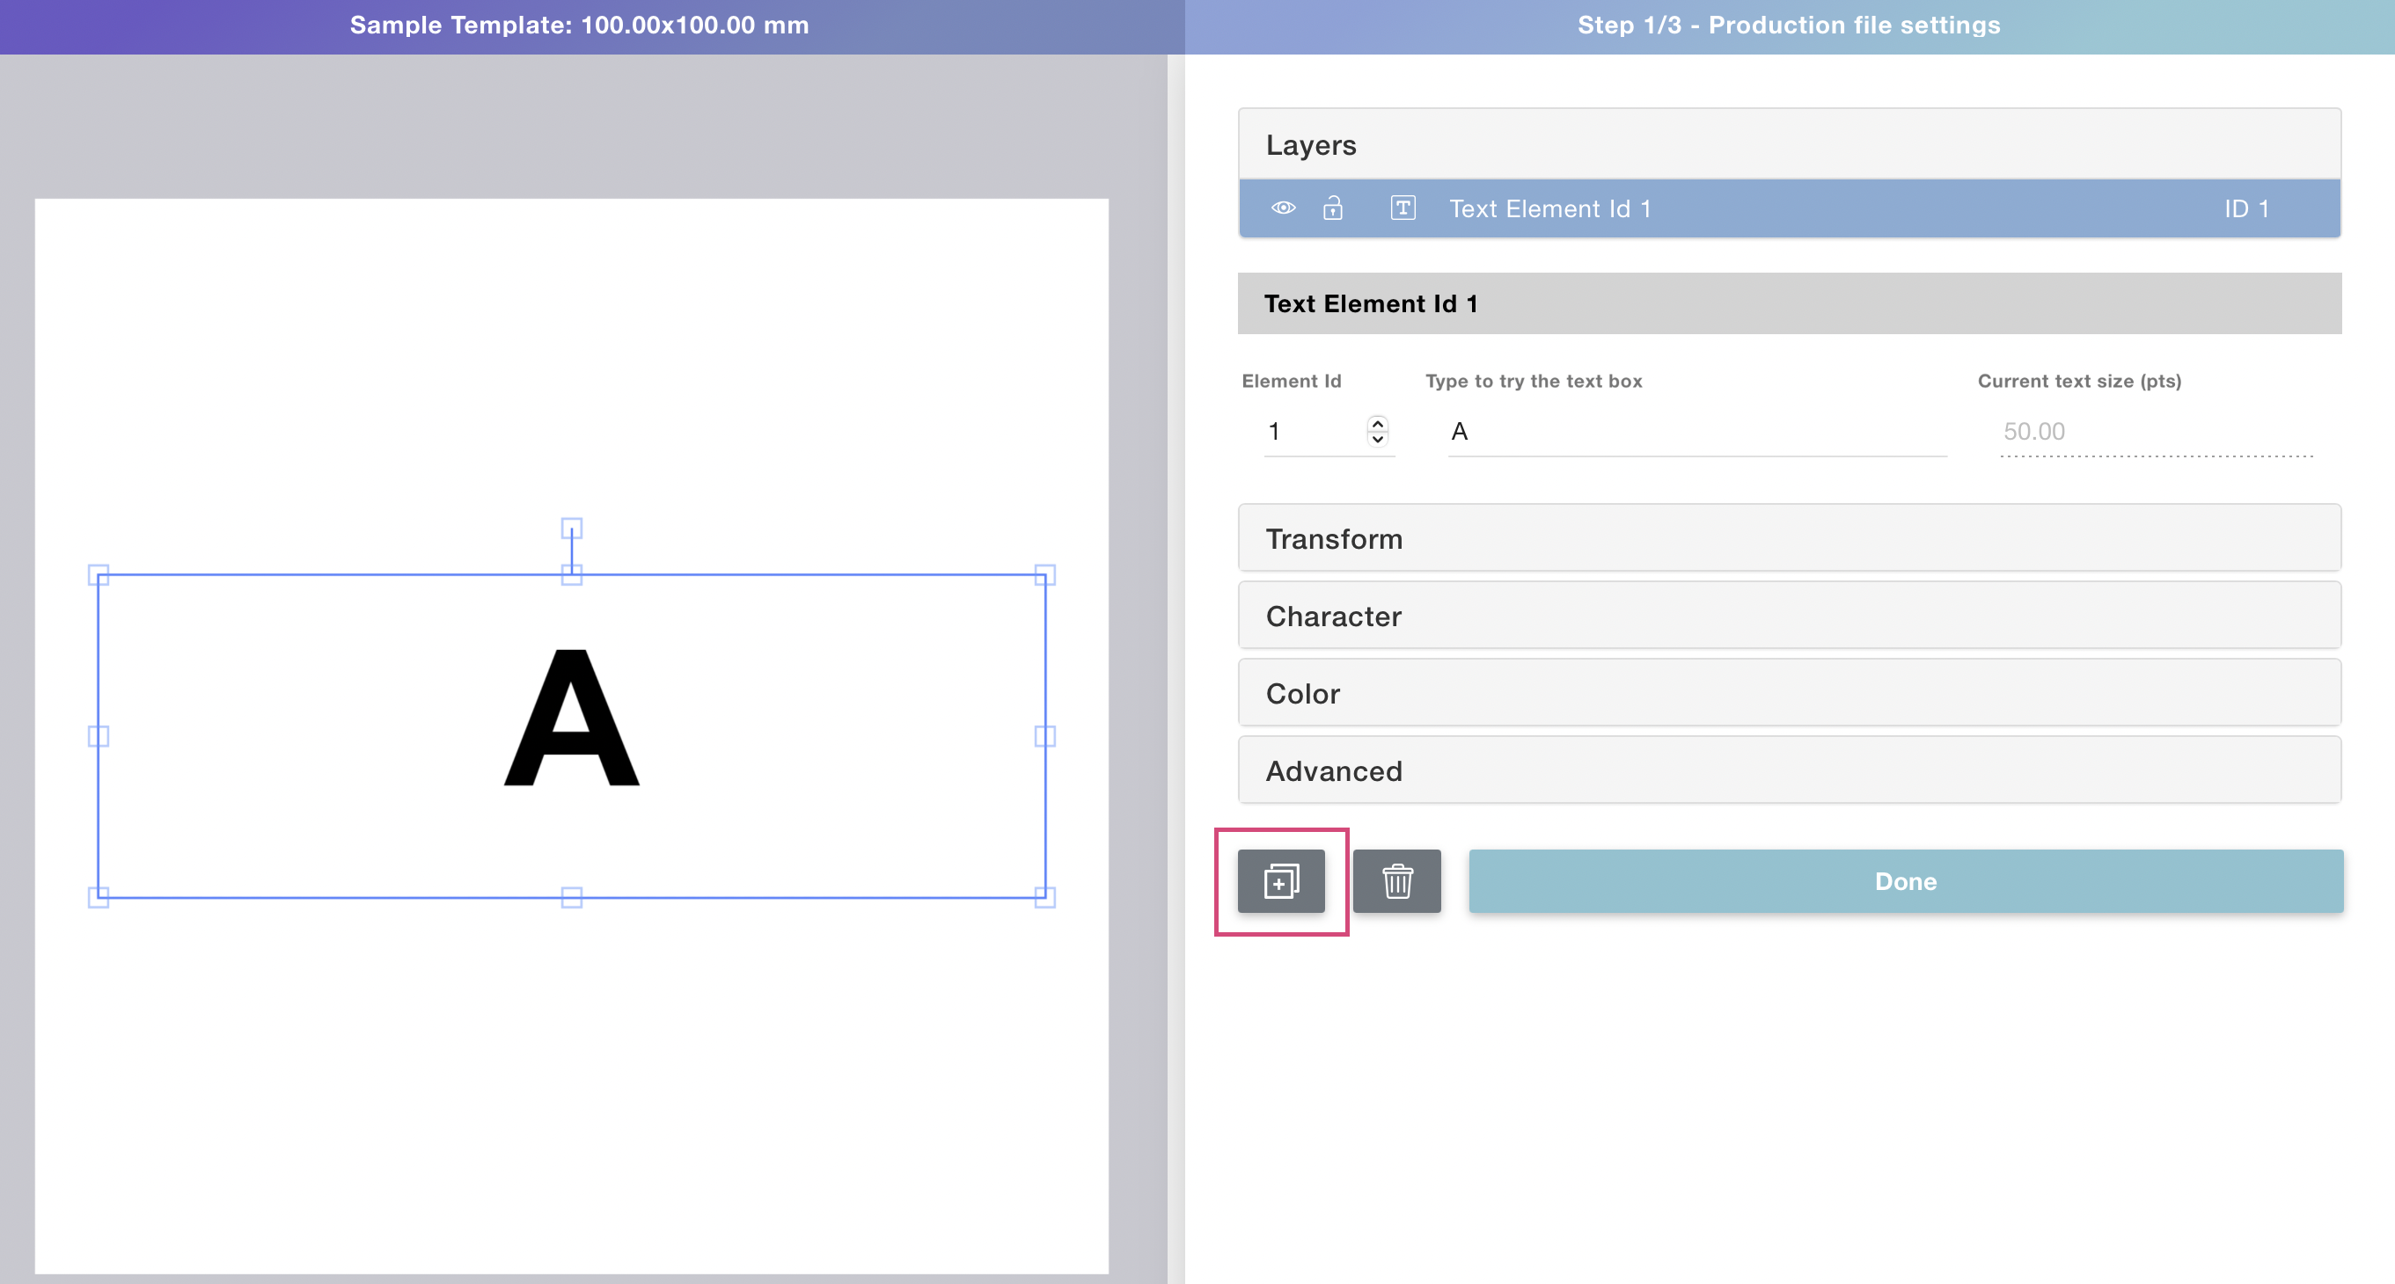Toggle the lock icon on Text Element layer
Viewport: 2395px width, 1284px height.
pyautogui.click(x=1332, y=208)
